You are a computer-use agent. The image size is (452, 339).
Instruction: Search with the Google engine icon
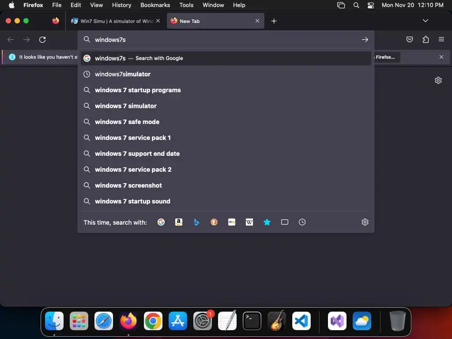pyautogui.click(x=161, y=222)
